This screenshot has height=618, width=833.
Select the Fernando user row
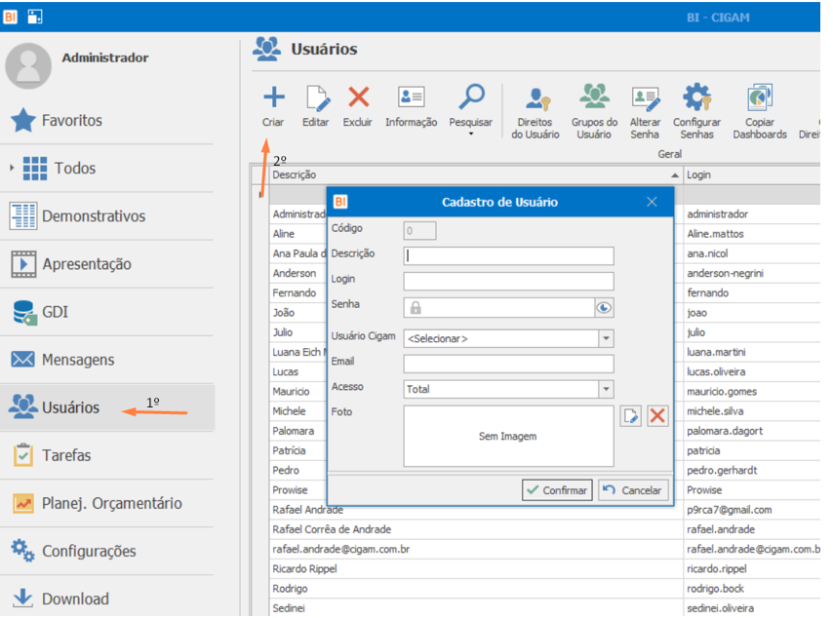297,292
